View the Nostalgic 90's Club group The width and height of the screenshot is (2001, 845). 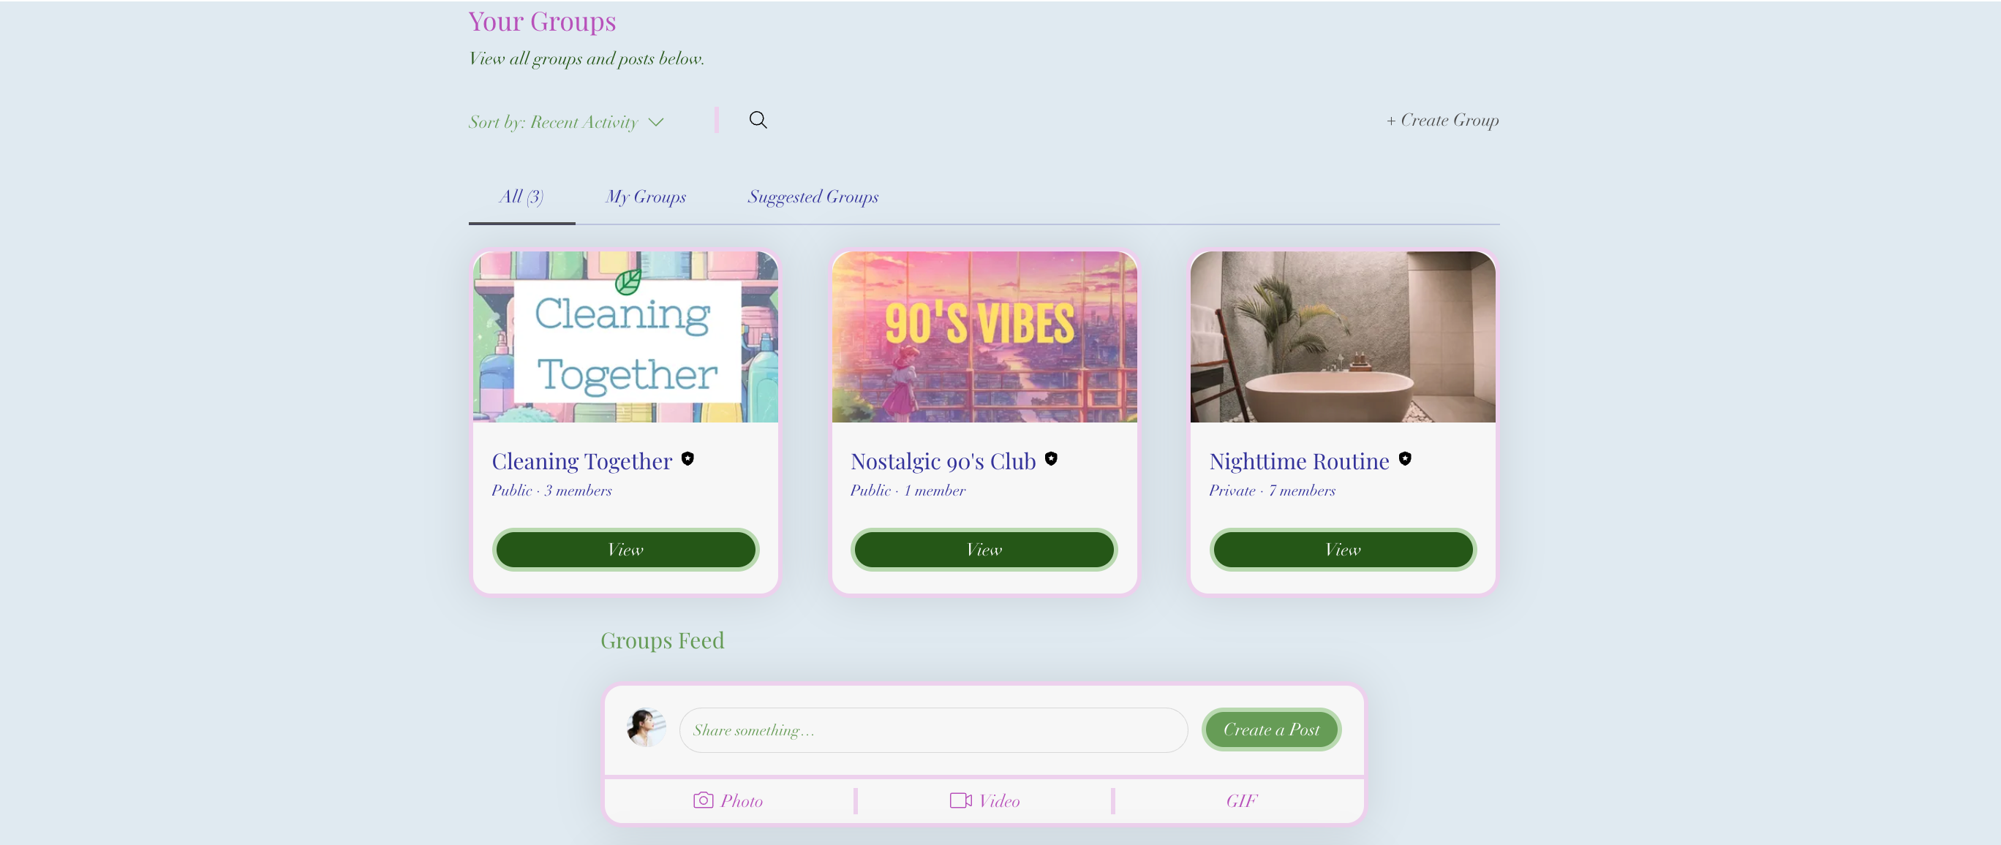983,548
